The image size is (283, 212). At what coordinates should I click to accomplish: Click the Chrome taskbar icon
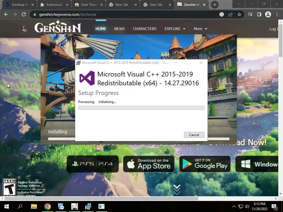[x=48, y=206]
